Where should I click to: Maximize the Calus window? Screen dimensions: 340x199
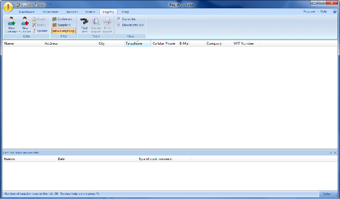click(x=321, y=3)
